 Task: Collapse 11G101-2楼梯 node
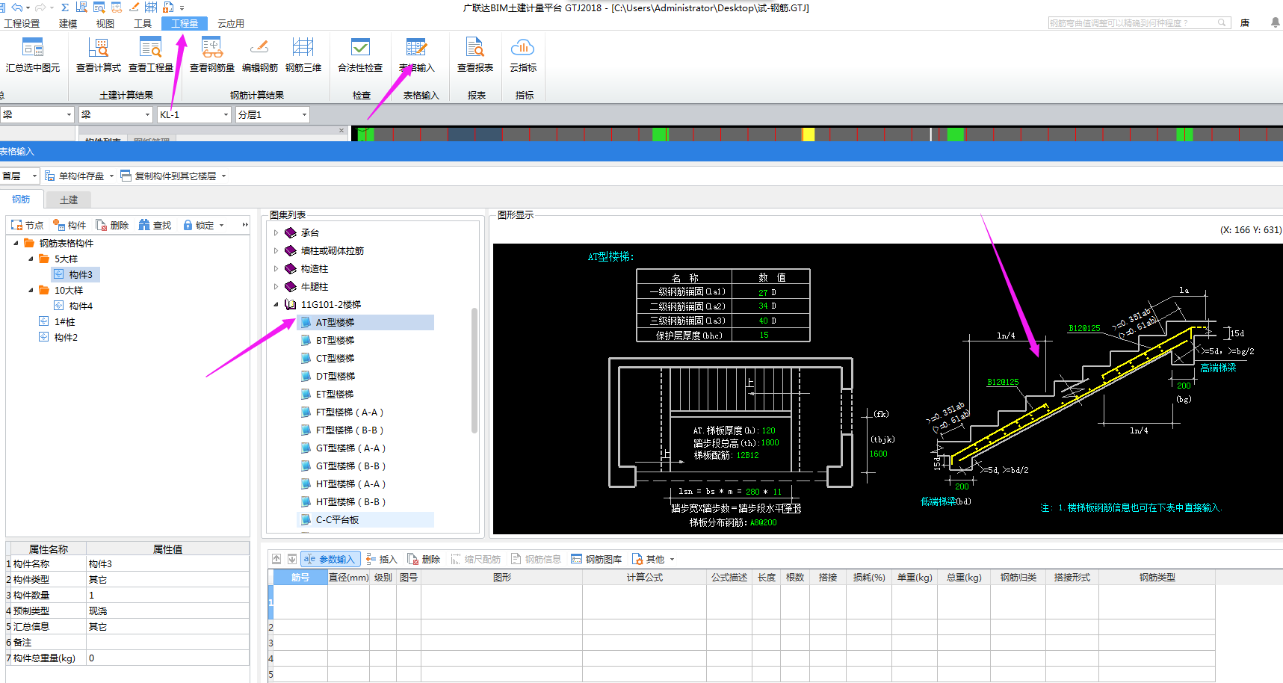[276, 304]
